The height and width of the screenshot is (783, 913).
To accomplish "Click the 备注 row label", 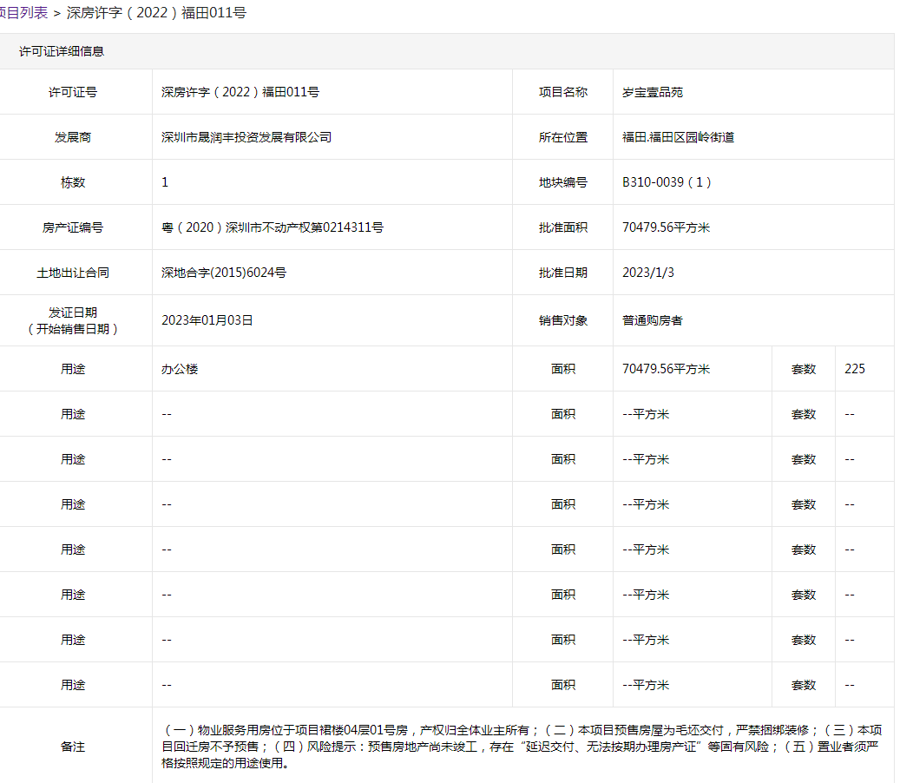I will [x=73, y=747].
